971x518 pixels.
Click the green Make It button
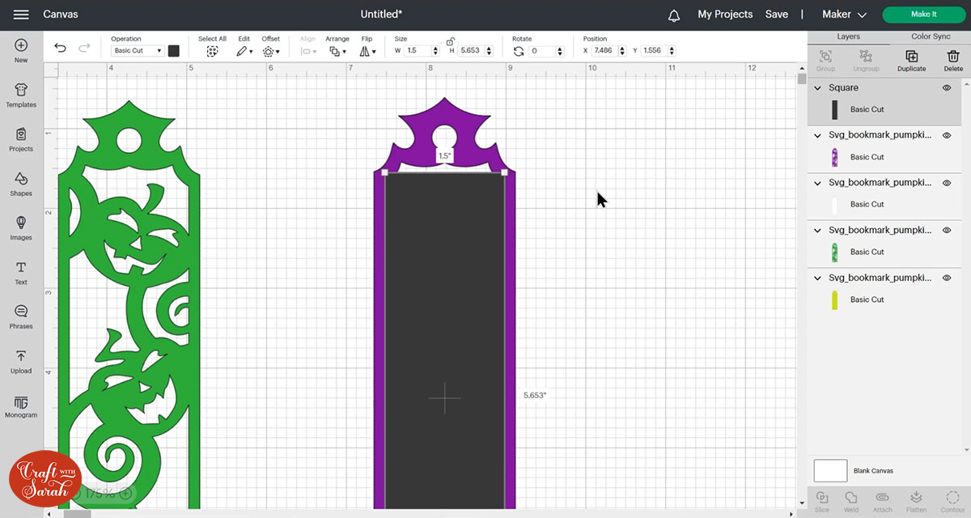click(x=923, y=15)
